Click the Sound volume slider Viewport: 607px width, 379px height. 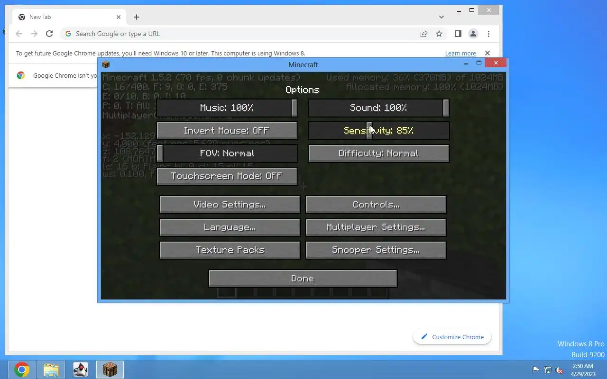(378, 108)
